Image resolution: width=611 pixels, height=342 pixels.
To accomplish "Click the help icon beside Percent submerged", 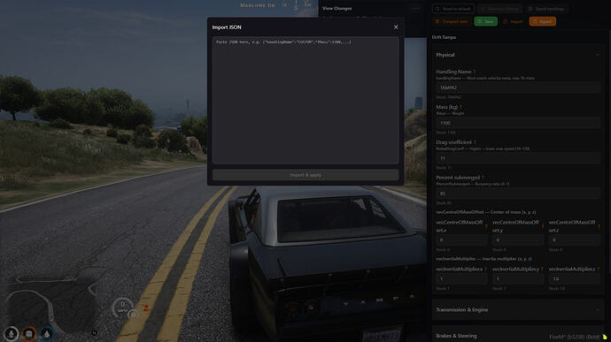I will [483, 178].
